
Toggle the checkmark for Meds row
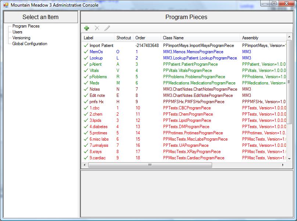pyautogui.click(x=86, y=83)
